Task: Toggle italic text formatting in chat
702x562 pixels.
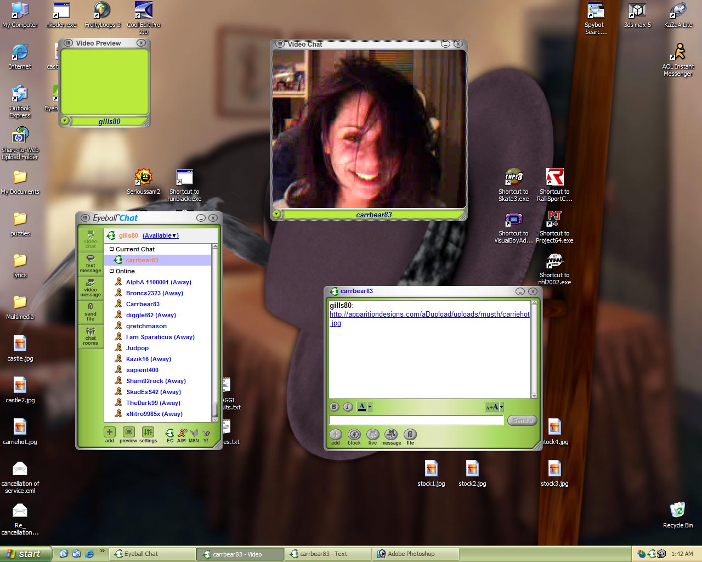Action: coord(348,407)
